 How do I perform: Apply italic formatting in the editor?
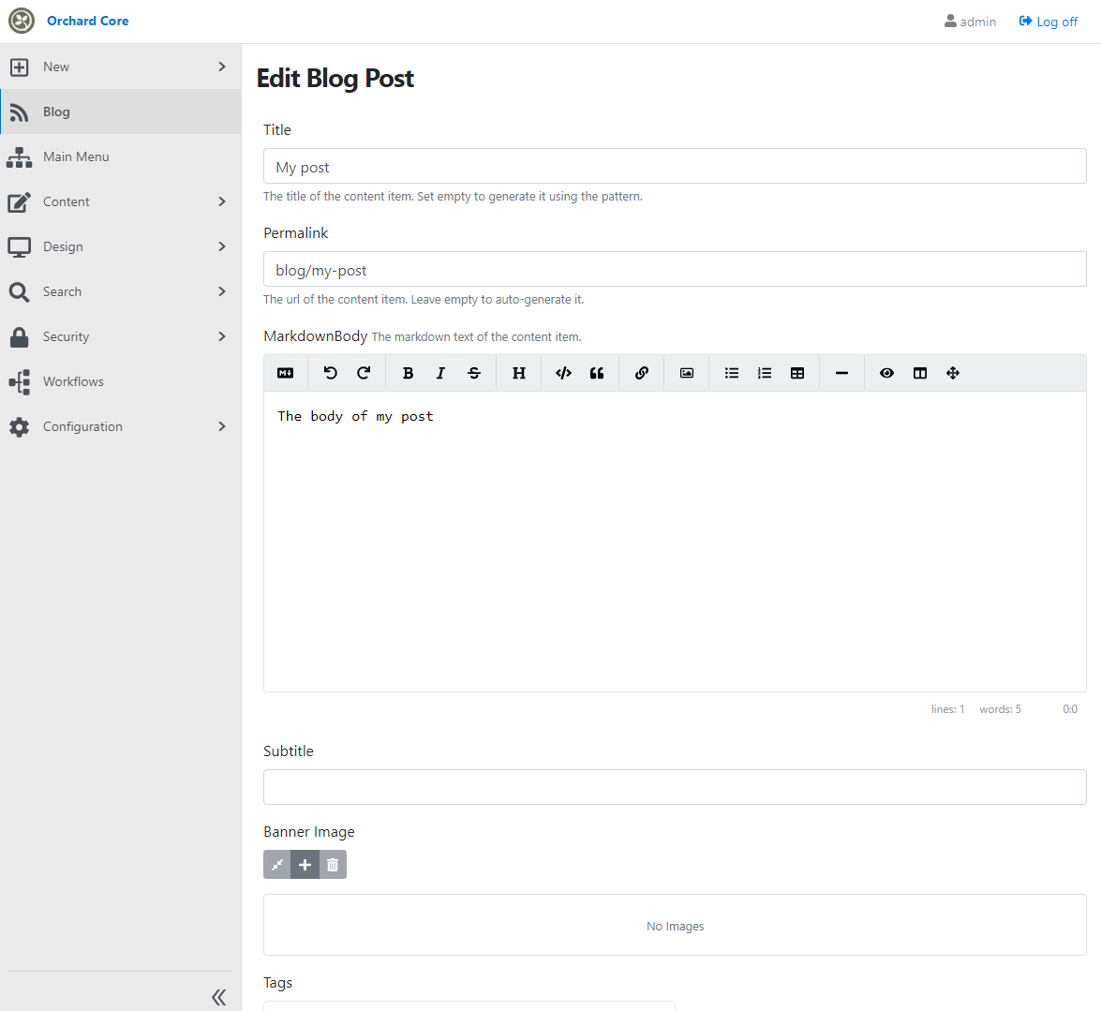point(441,373)
